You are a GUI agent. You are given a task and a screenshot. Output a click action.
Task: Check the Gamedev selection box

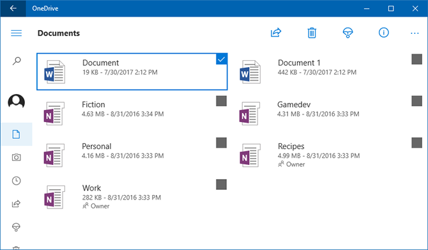(417, 101)
